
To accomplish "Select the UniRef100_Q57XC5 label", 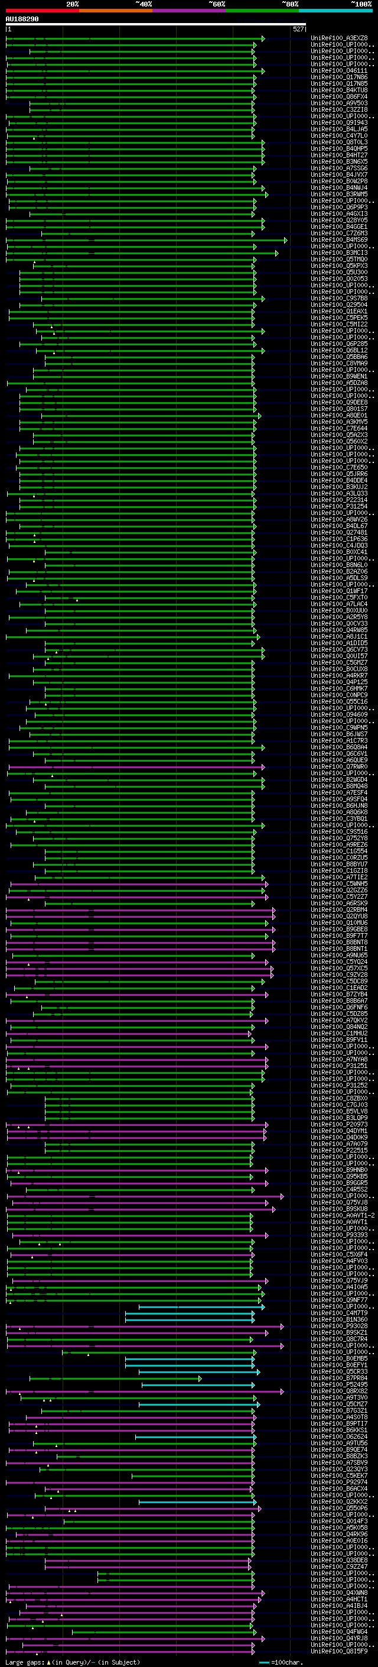I will [x=339, y=968].
